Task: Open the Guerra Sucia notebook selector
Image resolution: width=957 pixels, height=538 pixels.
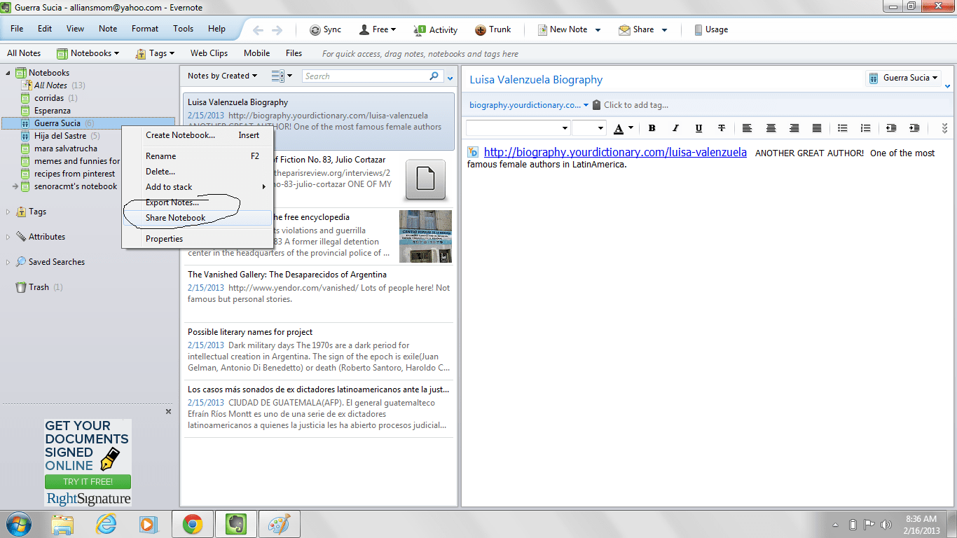Action: (903, 78)
